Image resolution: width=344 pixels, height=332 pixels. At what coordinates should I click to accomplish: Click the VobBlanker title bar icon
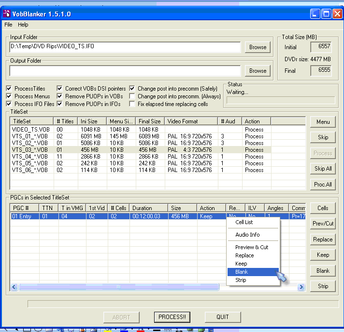coord(6,14)
